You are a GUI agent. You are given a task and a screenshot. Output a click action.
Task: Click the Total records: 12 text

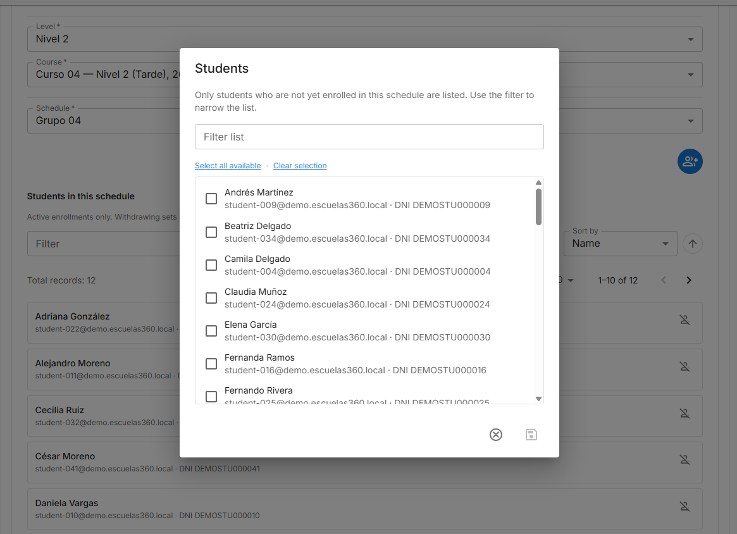point(61,280)
